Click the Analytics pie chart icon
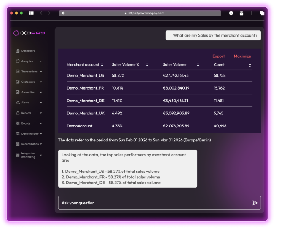 click(x=18, y=61)
